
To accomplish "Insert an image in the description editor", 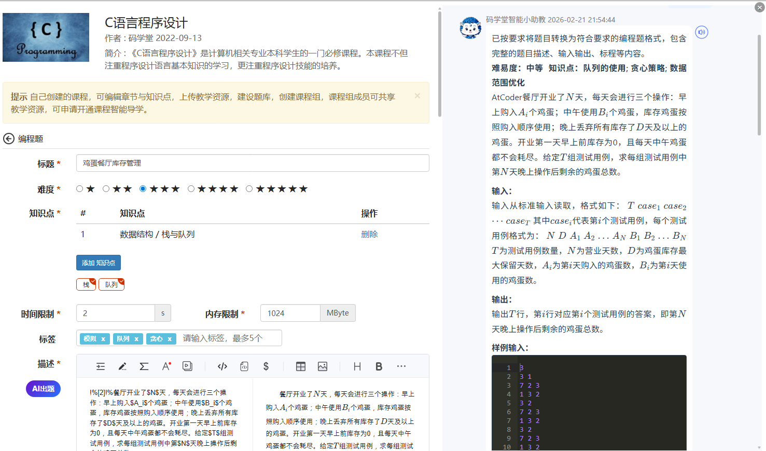I will [x=323, y=366].
